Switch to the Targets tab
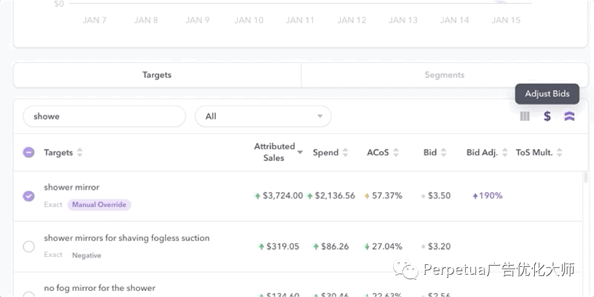The image size is (594, 297). 157,75
